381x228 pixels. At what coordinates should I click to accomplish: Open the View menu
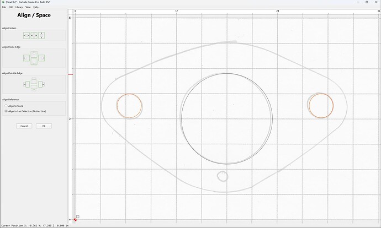coord(28,7)
